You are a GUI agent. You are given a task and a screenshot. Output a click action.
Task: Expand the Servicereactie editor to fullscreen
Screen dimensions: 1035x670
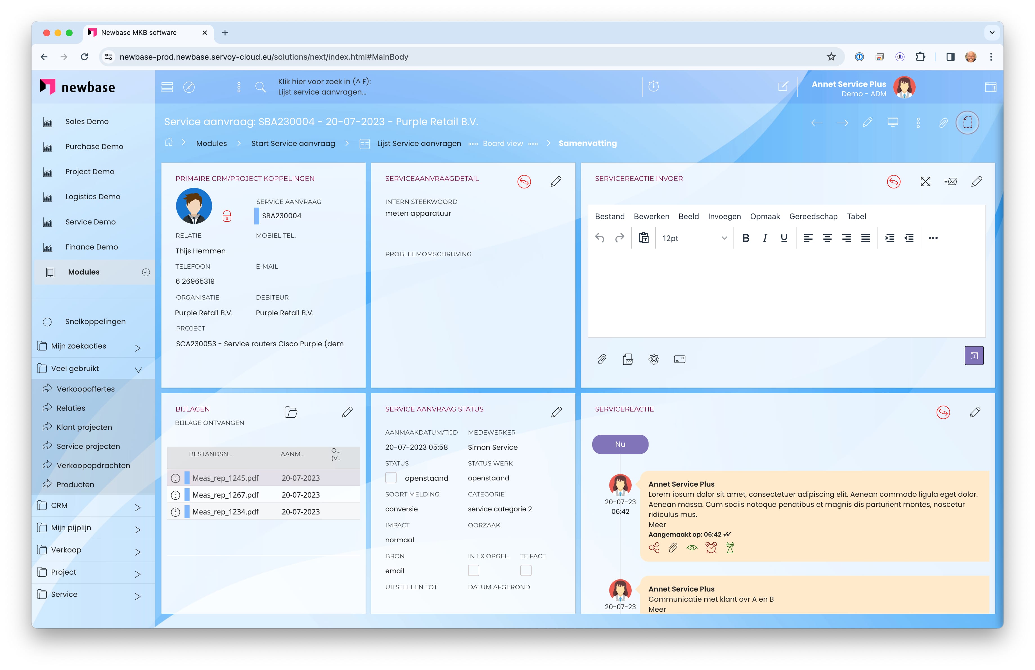pos(925,182)
